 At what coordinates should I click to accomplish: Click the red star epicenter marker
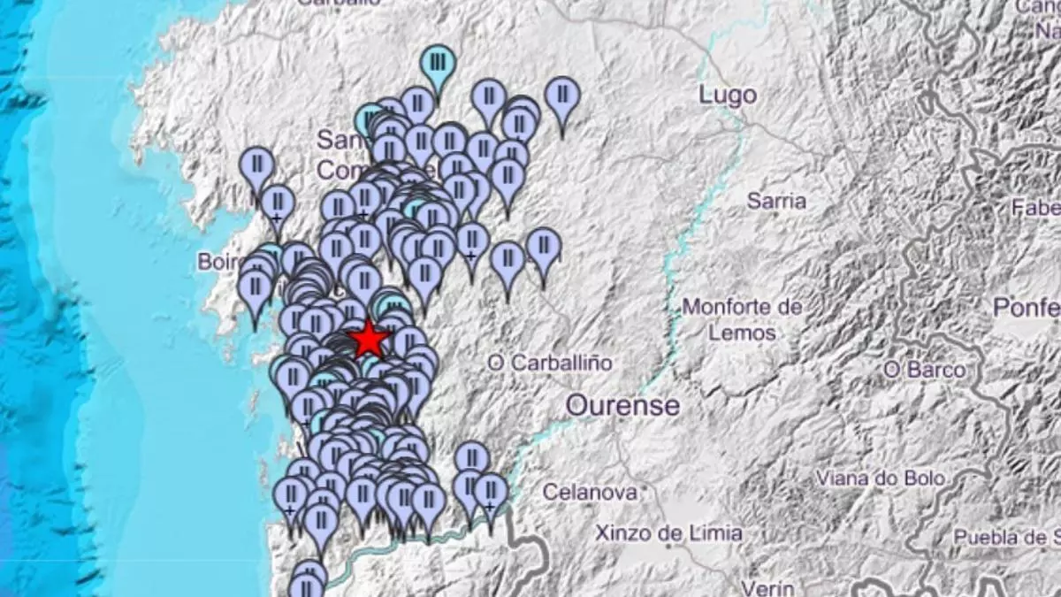368,340
